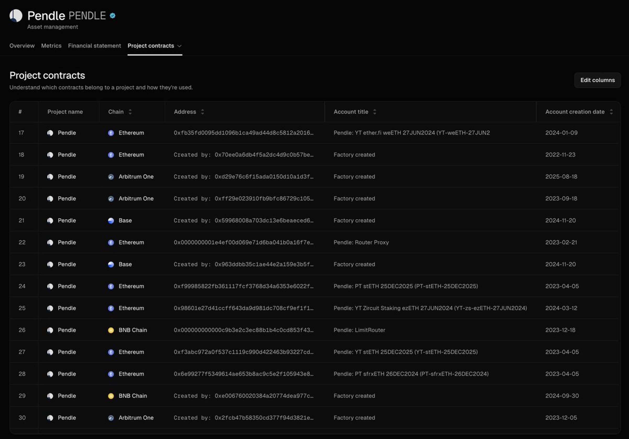Click the PT stETH 25DEC2025 account title
The height and width of the screenshot is (439, 629).
click(406, 286)
